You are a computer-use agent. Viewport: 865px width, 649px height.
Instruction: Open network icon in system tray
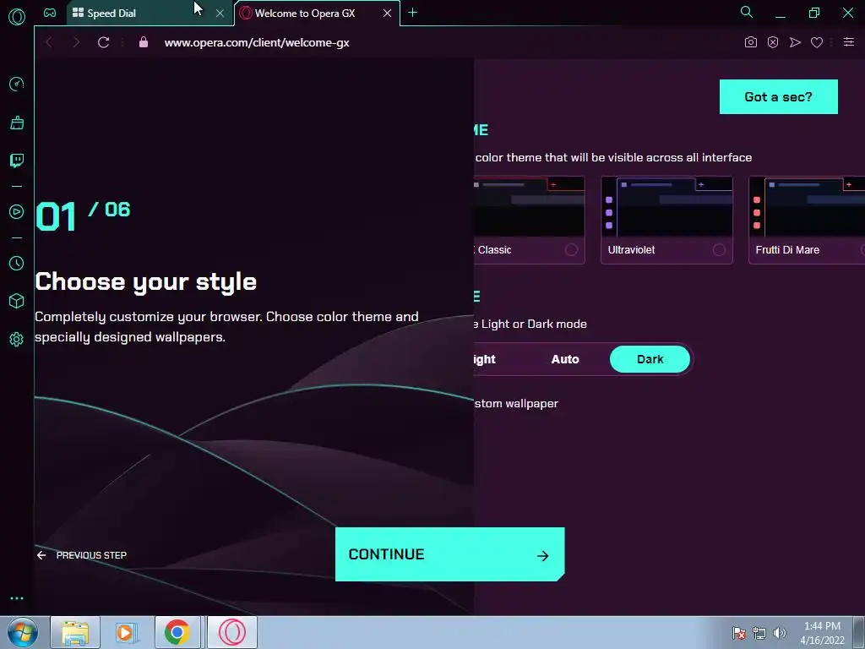coord(759,633)
